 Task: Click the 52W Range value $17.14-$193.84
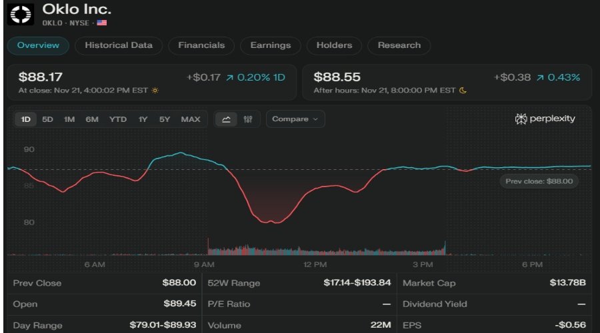(357, 283)
